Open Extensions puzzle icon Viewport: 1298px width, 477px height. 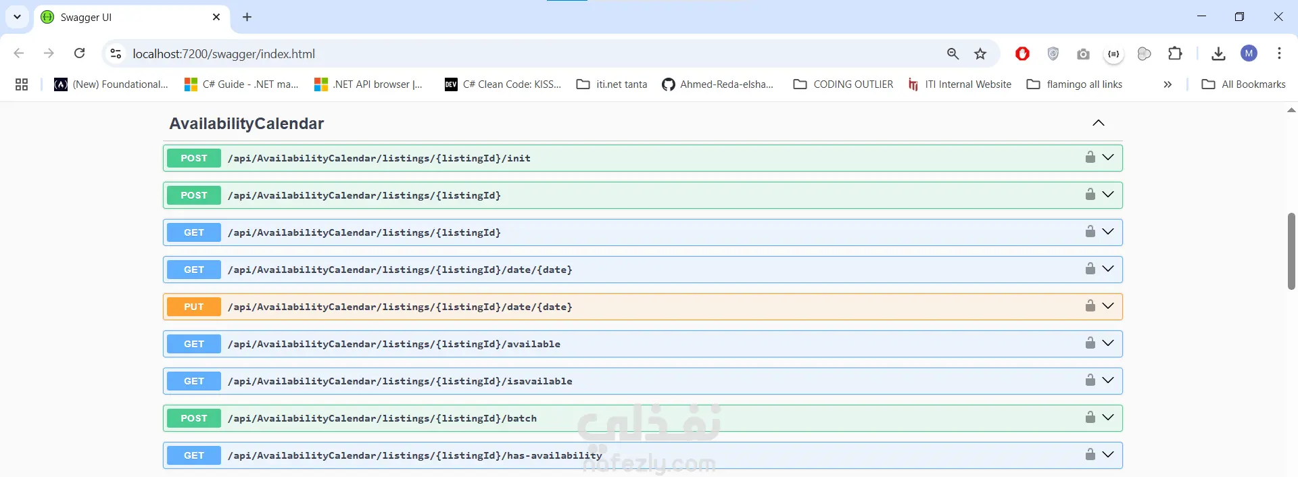1175,53
